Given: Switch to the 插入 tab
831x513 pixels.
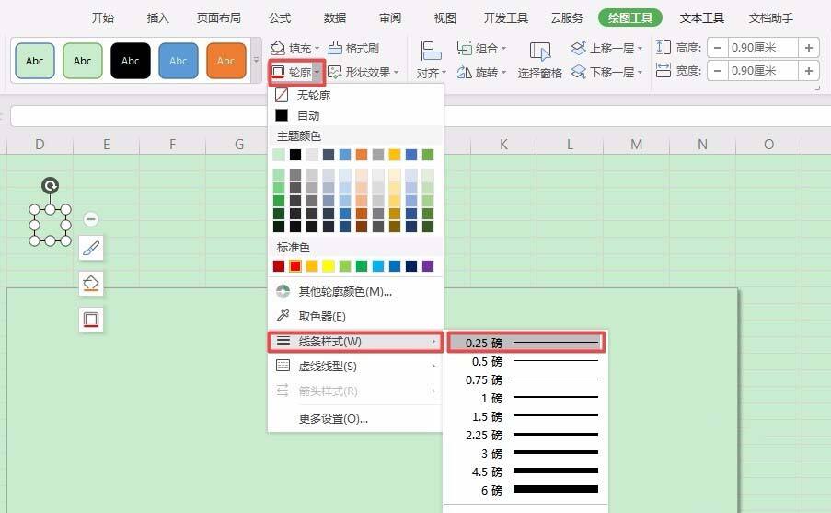Looking at the screenshot, I should click(x=158, y=18).
